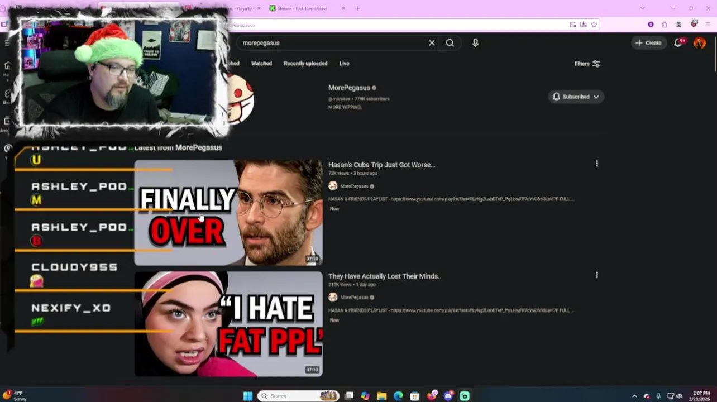Image resolution: width=717 pixels, height=402 pixels.
Task: Open Microsoft Edge from the taskbar
Action: coord(398,396)
